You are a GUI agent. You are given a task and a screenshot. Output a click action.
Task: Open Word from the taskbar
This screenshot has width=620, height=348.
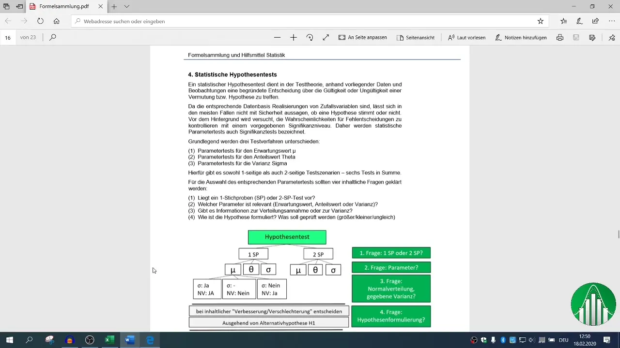point(130,340)
